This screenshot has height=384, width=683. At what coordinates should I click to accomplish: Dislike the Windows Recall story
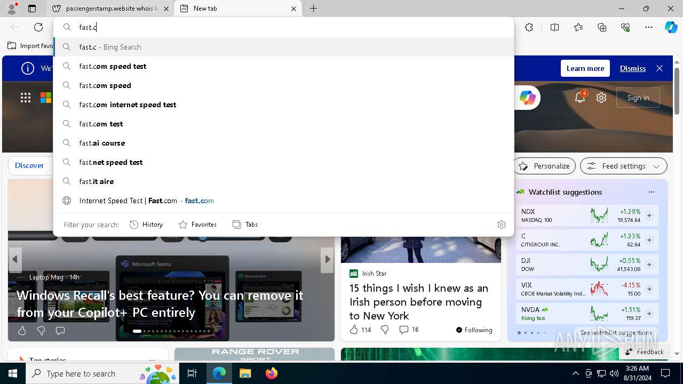point(41,331)
